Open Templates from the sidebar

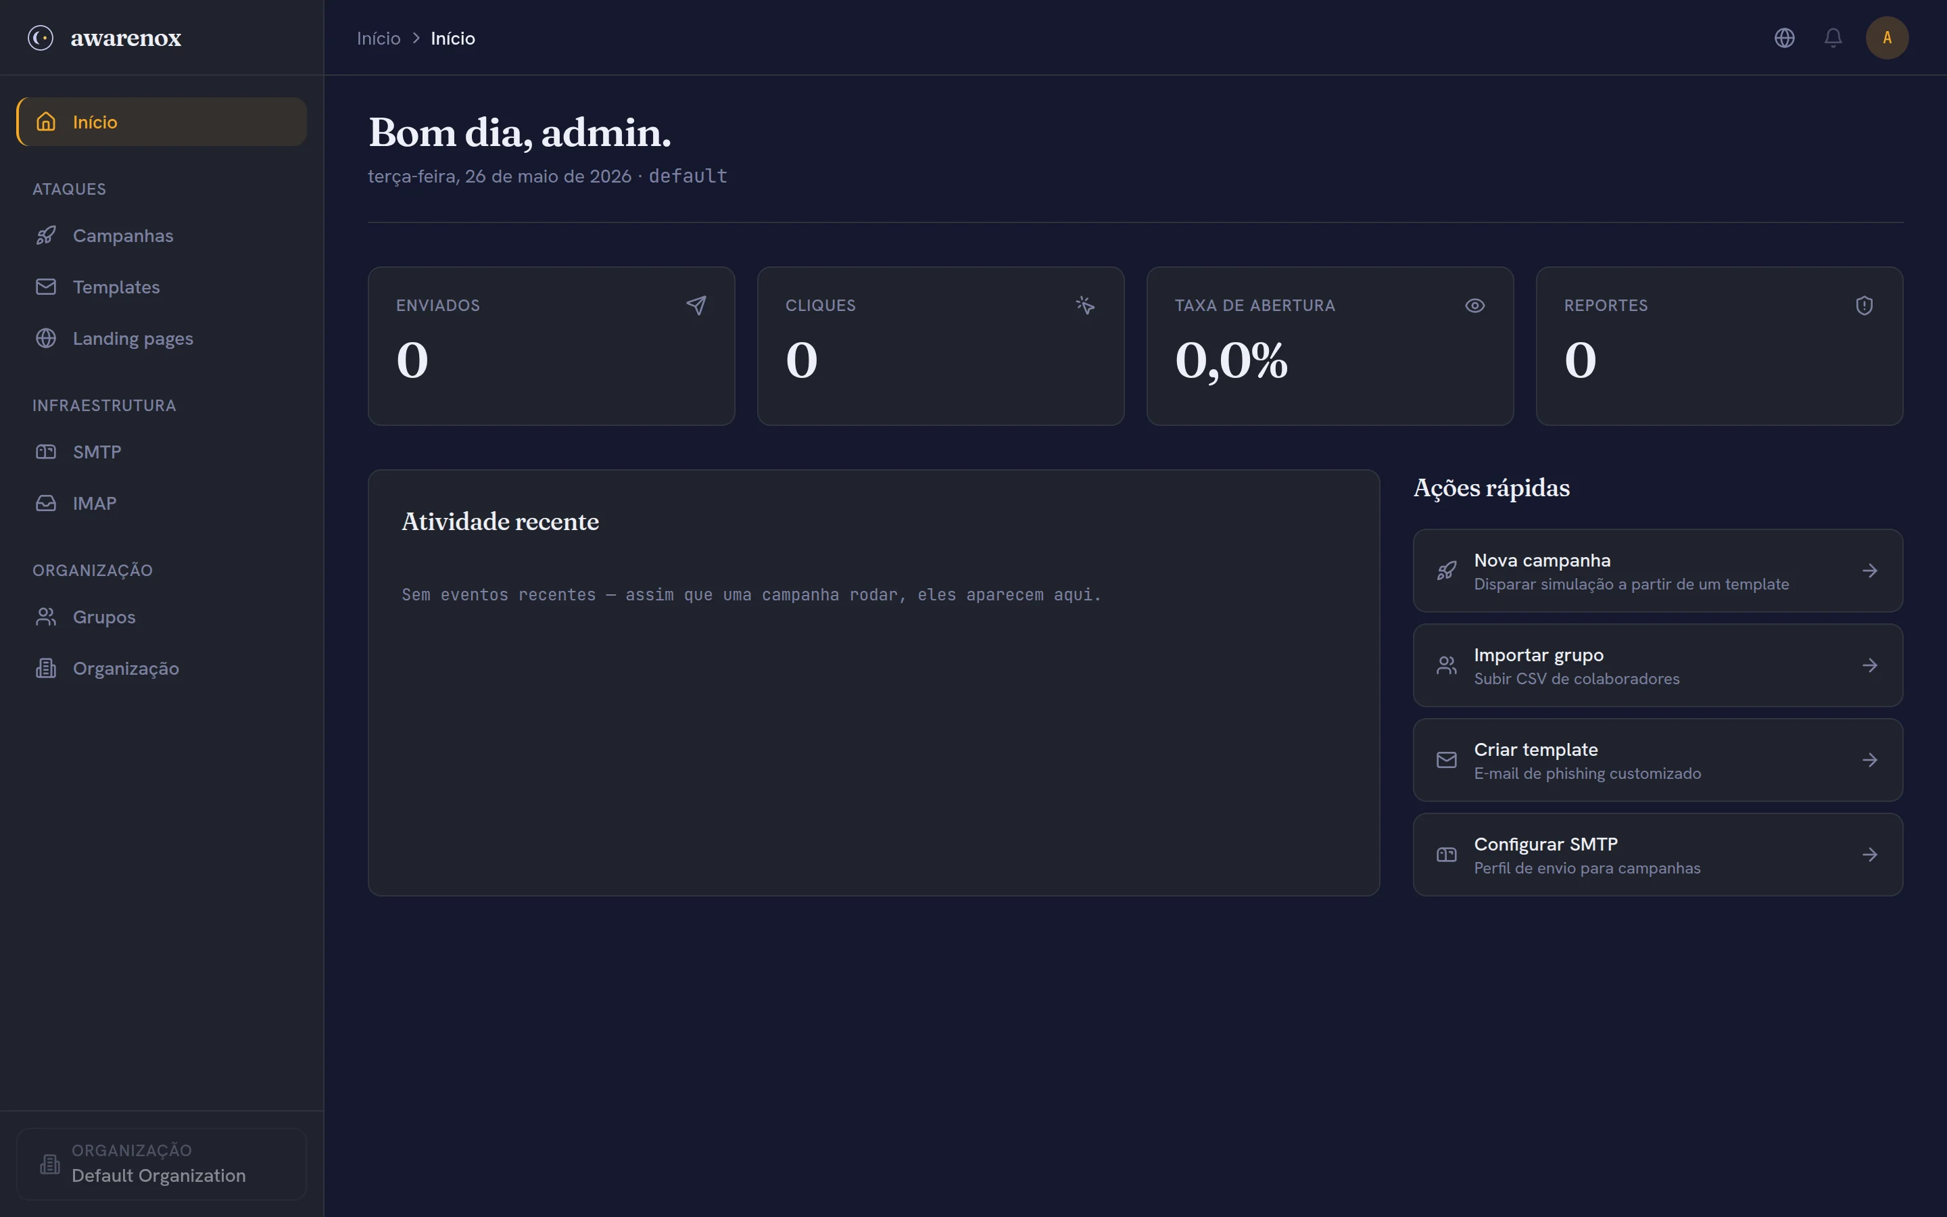click(x=162, y=287)
